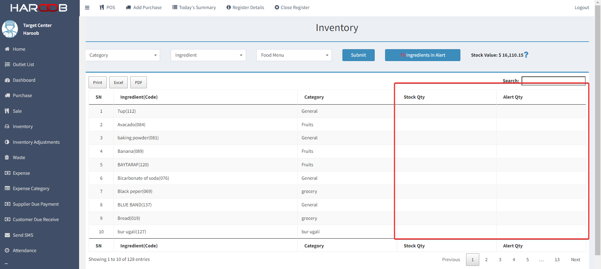The height and width of the screenshot is (269, 601).
Task: Click the Inventory Adjustments half-circle icon
Action: [7, 142]
